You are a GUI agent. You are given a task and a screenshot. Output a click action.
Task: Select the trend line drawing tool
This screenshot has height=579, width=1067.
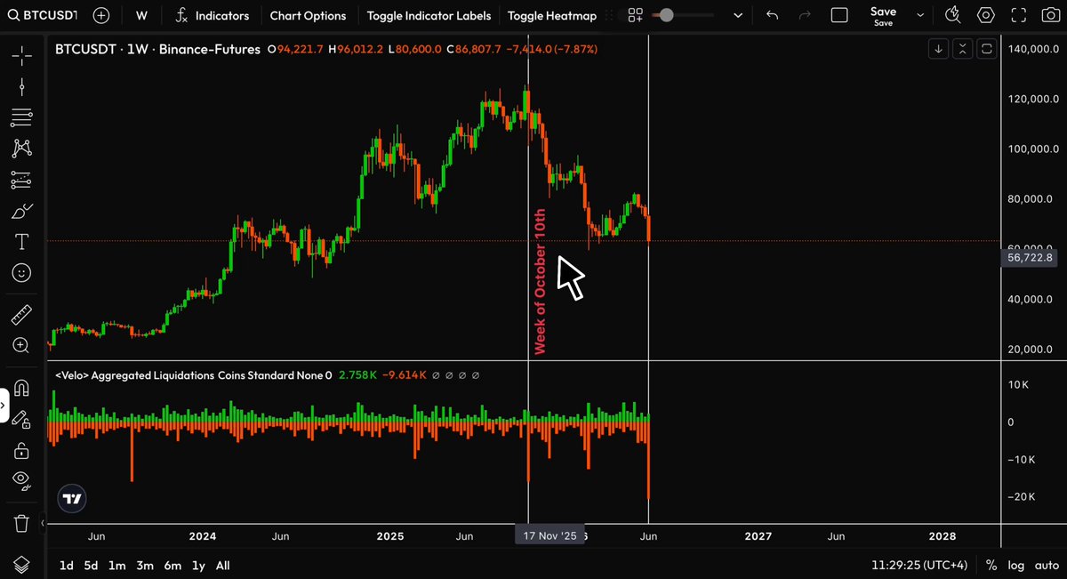click(22, 86)
